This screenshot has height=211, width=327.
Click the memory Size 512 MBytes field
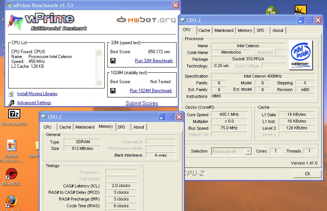pyautogui.click(x=82, y=148)
